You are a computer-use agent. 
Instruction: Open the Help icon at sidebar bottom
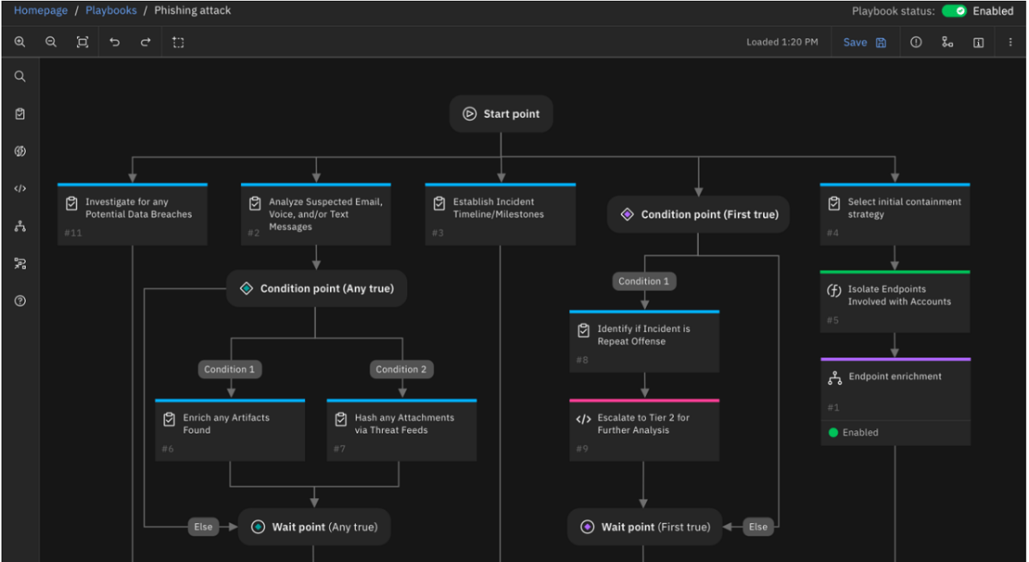point(19,300)
